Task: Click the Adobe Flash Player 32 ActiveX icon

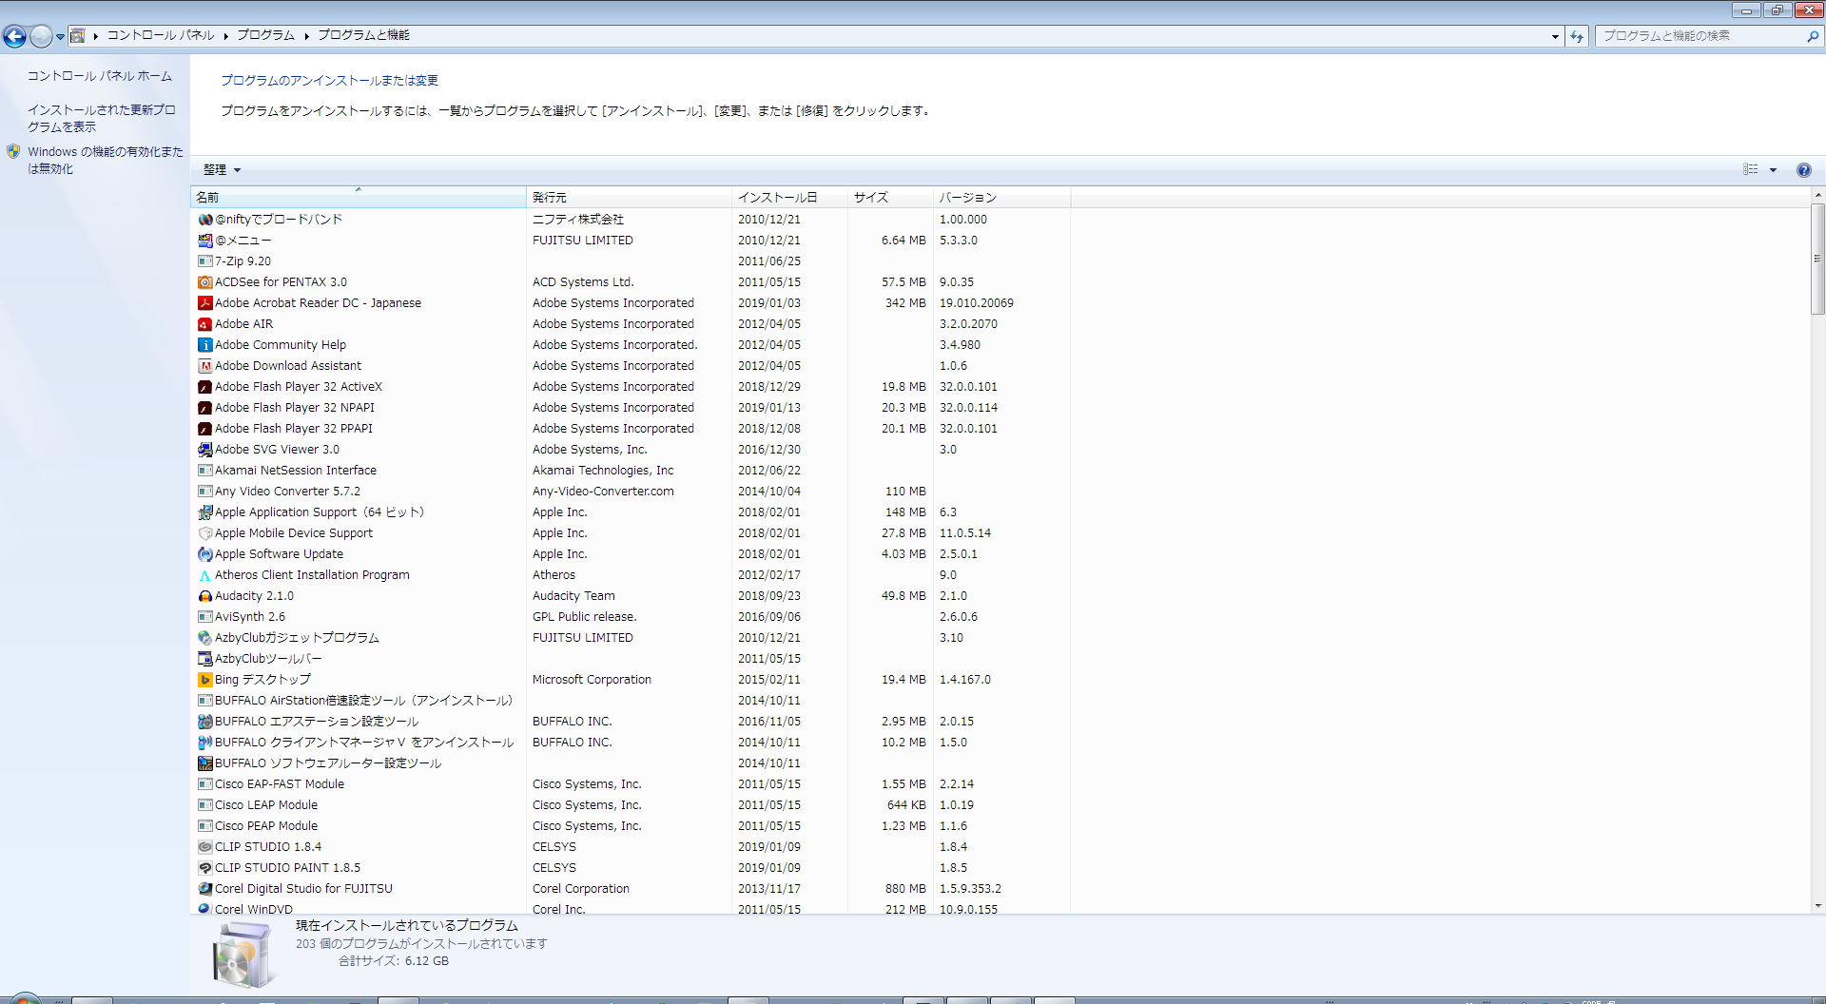Action: point(204,387)
